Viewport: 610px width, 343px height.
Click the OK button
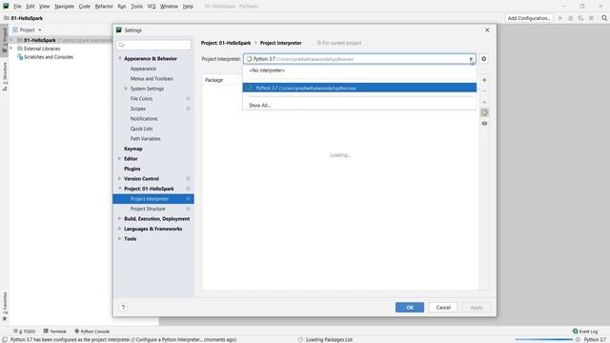pyautogui.click(x=410, y=307)
